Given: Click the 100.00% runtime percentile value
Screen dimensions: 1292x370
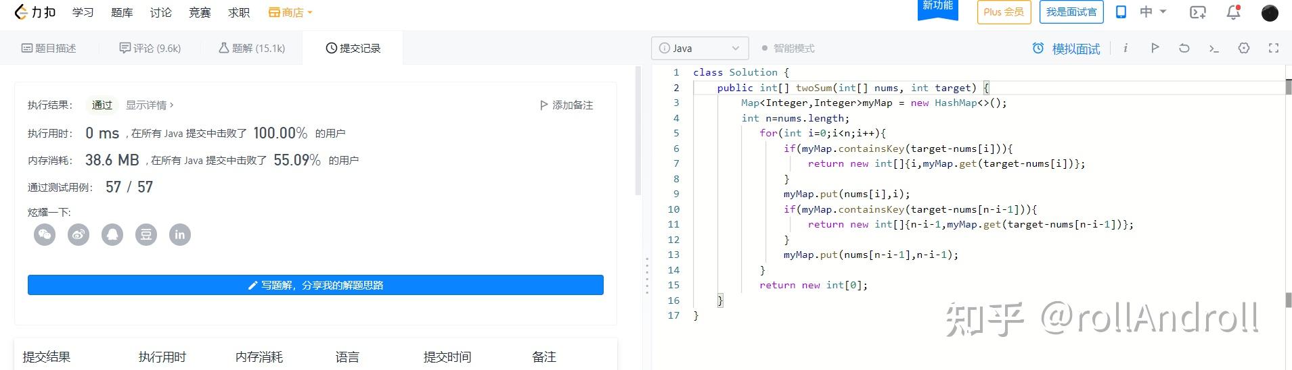Looking at the screenshot, I should (280, 133).
